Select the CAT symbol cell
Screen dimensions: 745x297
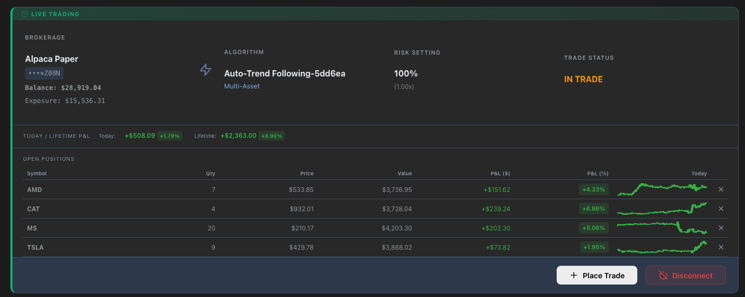(33, 209)
